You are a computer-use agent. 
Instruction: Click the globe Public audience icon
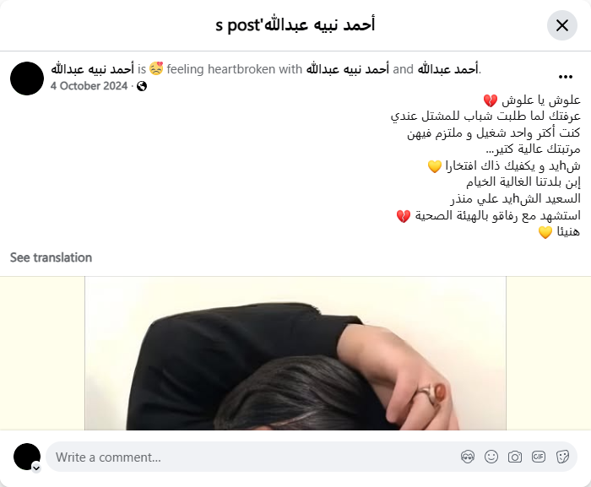(142, 86)
